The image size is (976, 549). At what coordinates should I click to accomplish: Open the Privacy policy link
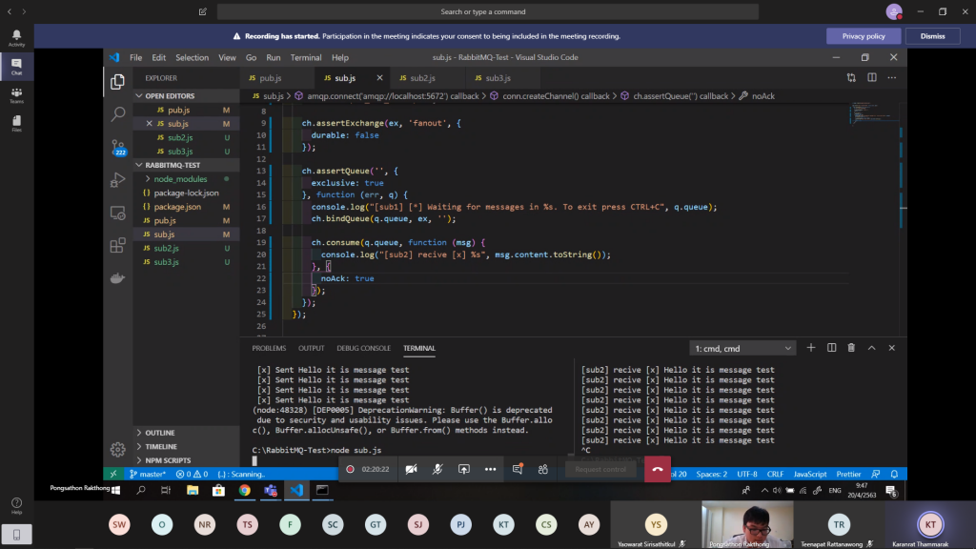tap(863, 36)
